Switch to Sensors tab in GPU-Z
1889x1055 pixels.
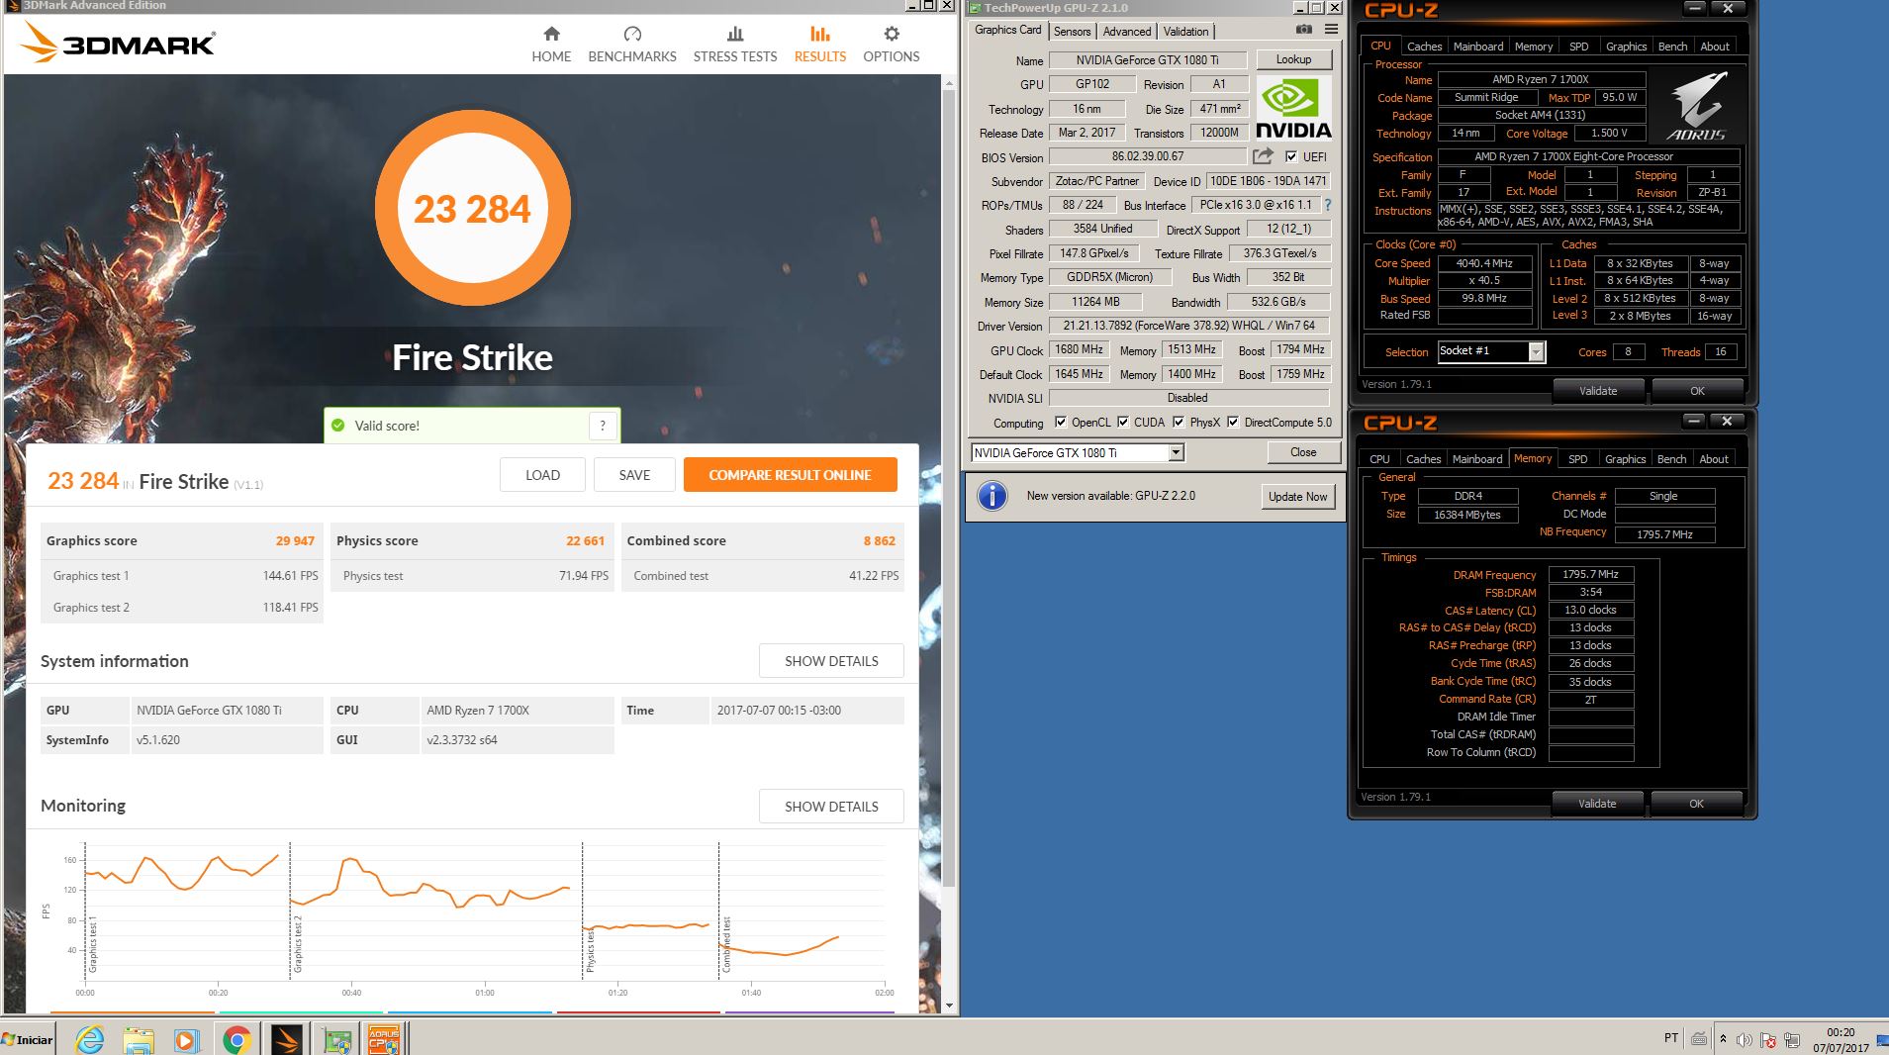click(x=1072, y=31)
